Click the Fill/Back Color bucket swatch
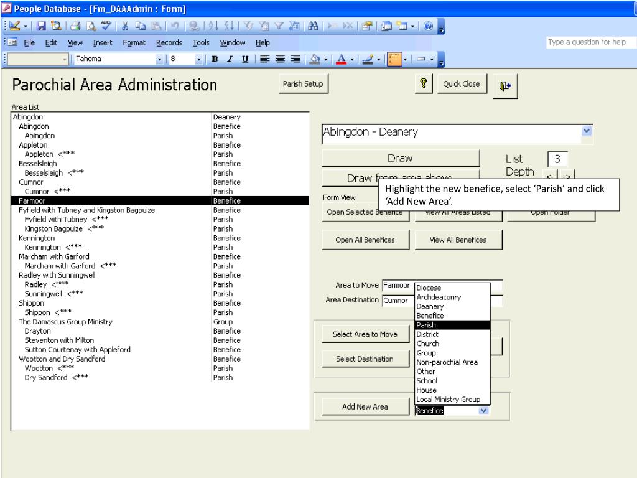 click(315, 59)
